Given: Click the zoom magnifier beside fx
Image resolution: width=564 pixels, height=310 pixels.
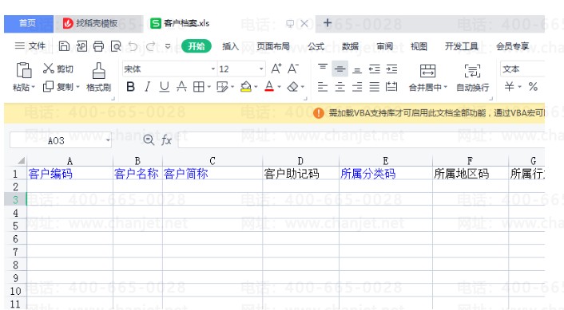Looking at the screenshot, I should pyautogui.click(x=149, y=139).
